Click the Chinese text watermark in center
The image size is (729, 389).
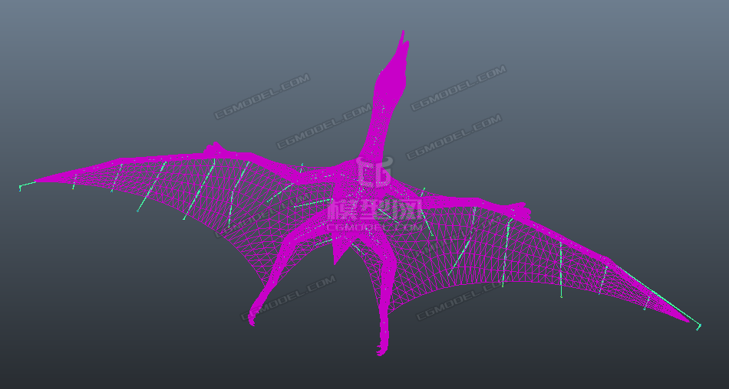374,210
